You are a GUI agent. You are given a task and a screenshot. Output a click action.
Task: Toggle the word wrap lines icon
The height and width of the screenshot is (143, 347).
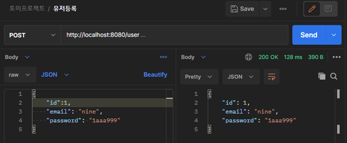tap(272, 77)
